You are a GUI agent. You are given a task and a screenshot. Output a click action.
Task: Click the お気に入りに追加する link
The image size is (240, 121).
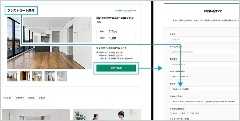pos(127,11)
